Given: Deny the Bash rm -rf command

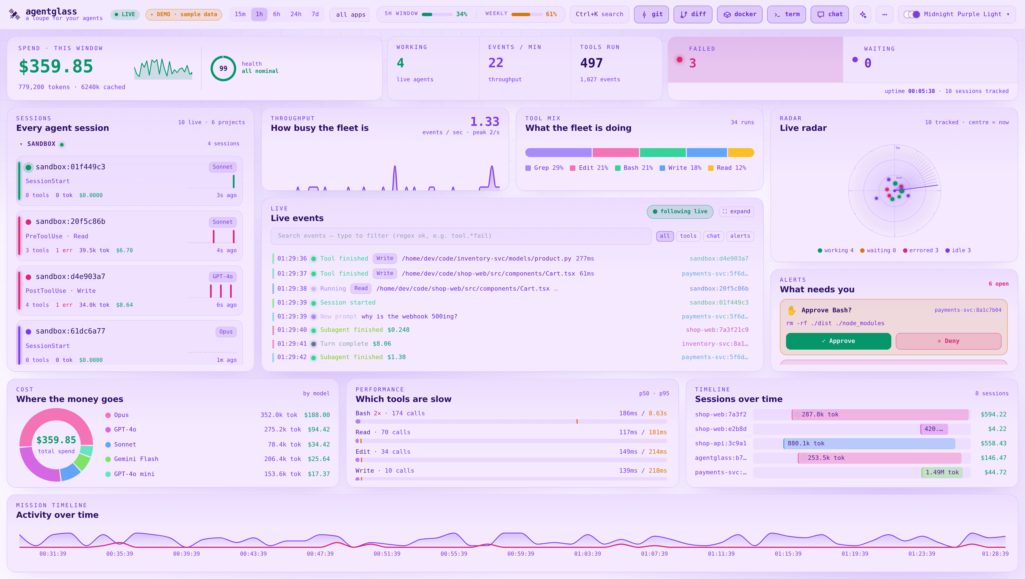Looking at the screenshot, I should point(949,341).
